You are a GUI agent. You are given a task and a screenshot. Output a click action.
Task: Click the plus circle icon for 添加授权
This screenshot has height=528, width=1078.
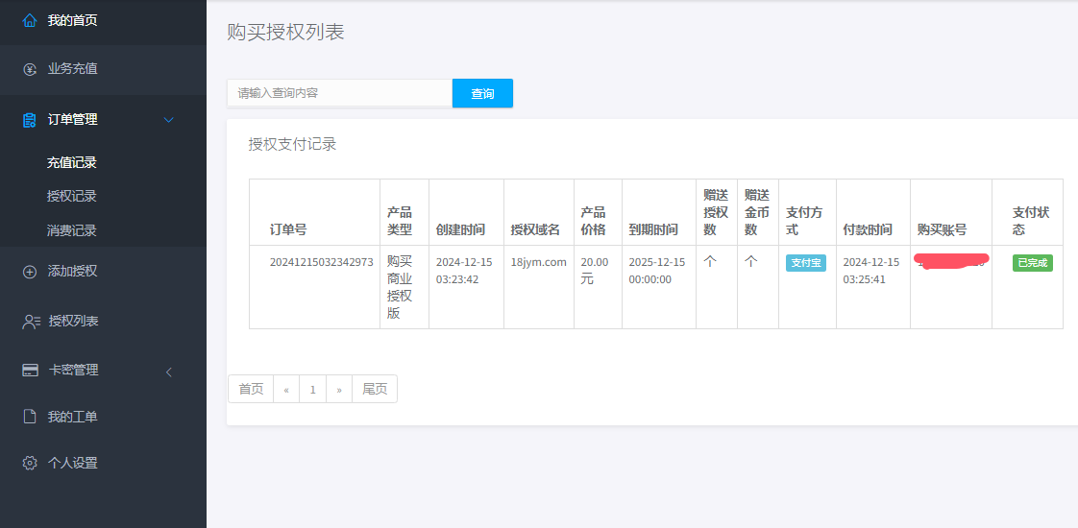(x=30, y=272)
